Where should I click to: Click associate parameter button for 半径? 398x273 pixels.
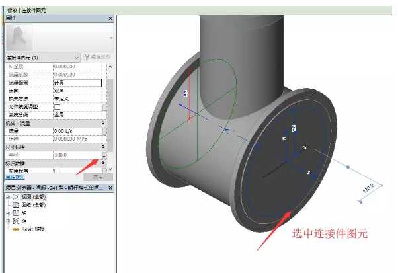pos(104,155)
